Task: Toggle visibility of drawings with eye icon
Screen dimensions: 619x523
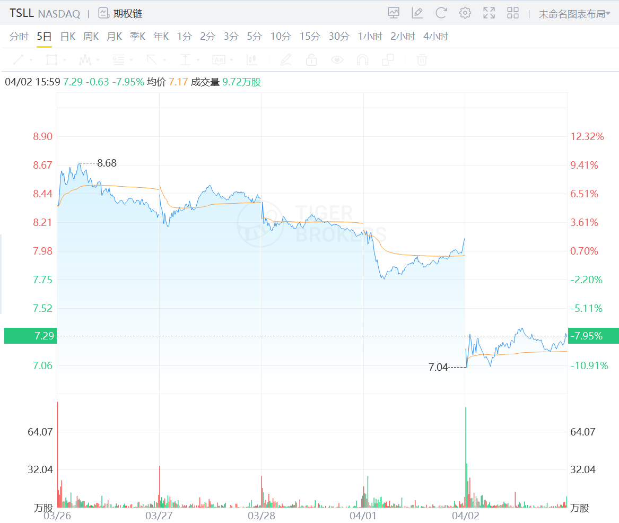Action: [x=337, y=60]
